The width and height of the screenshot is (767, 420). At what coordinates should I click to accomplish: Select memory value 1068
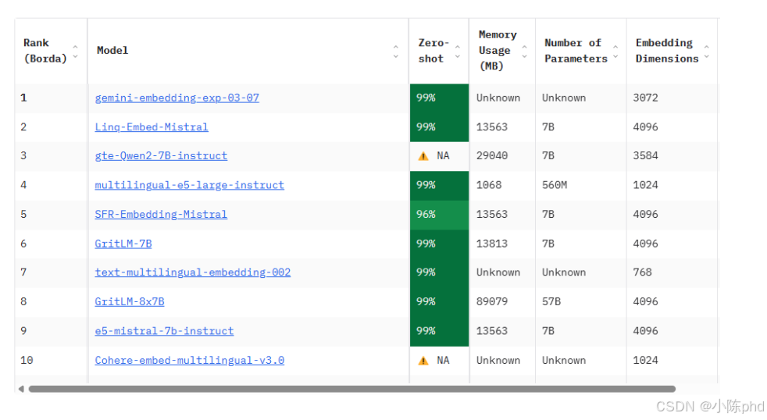click(489, 185)
